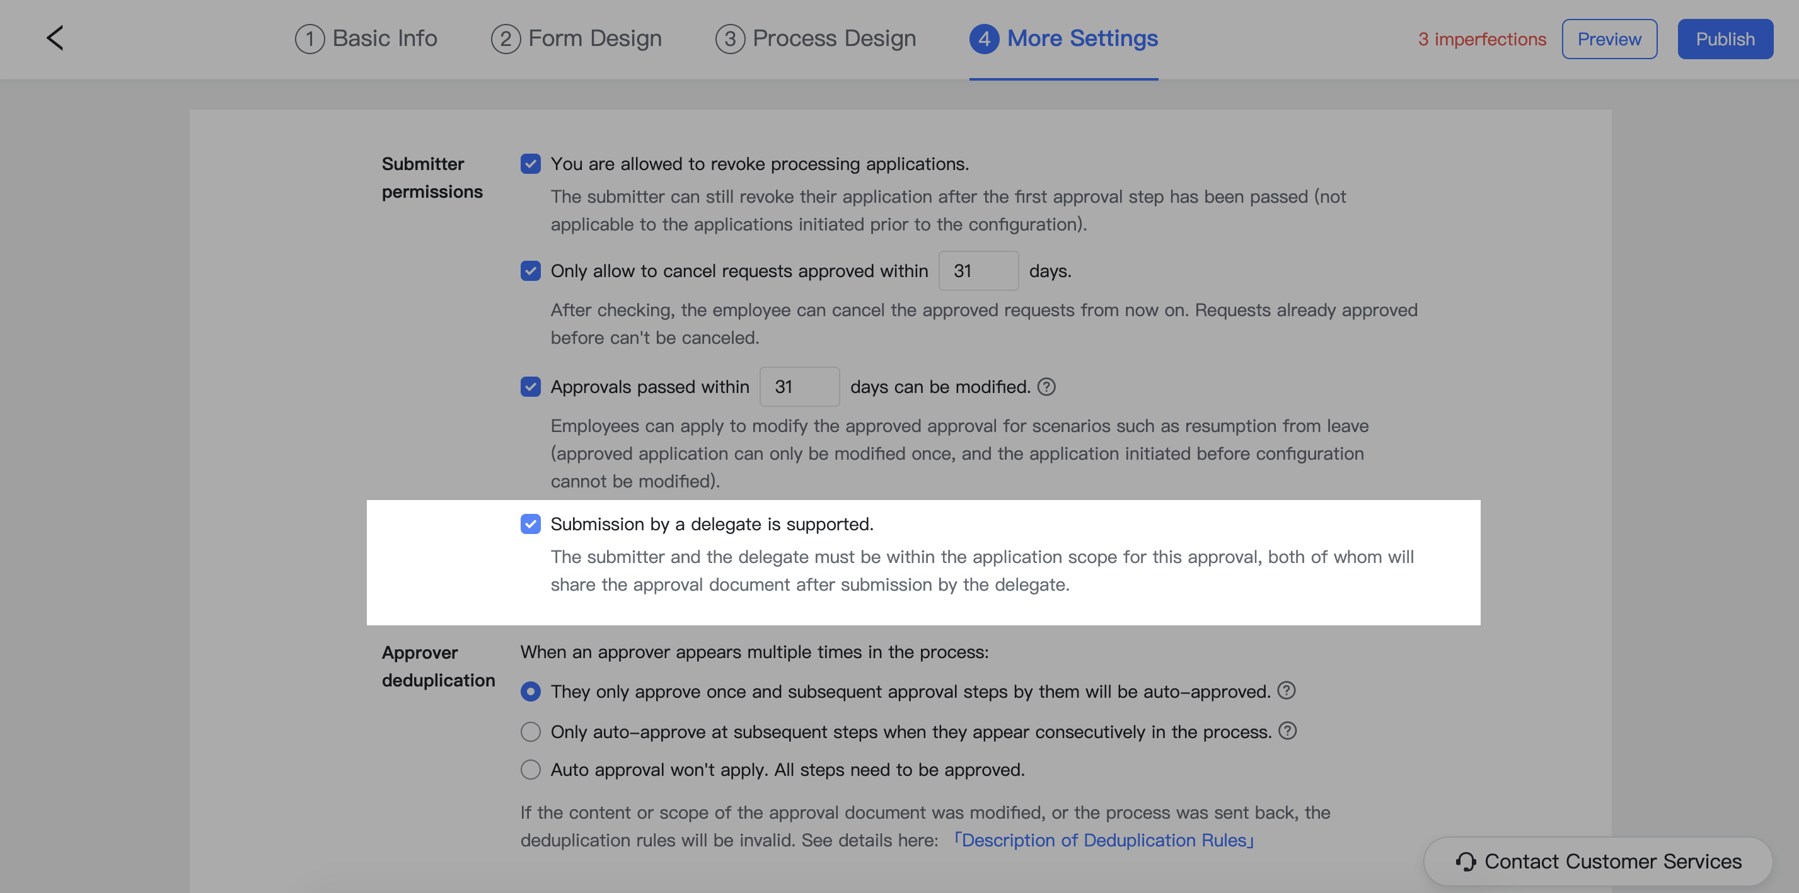Uncheck 'Submission by a delegate is supported'
Image resolution: width=1799 pixels, height=893 pixels.
tap(531, 524)
